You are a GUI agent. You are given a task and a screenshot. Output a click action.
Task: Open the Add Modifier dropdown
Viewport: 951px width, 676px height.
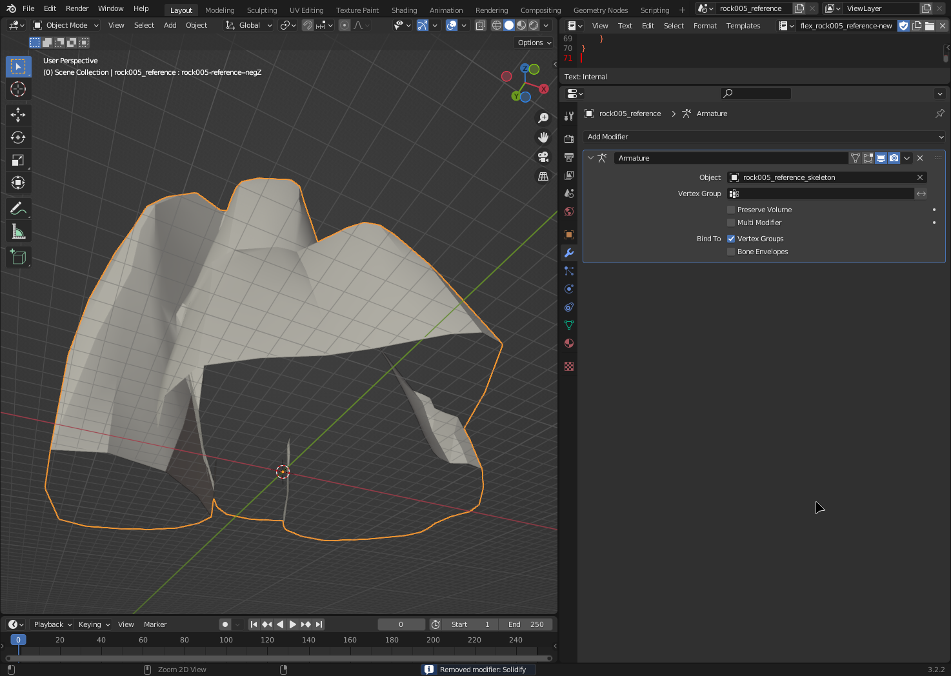point(764,137)
